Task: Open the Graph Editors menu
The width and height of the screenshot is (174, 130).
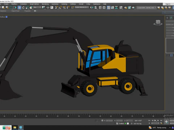Action: point(34,4)
